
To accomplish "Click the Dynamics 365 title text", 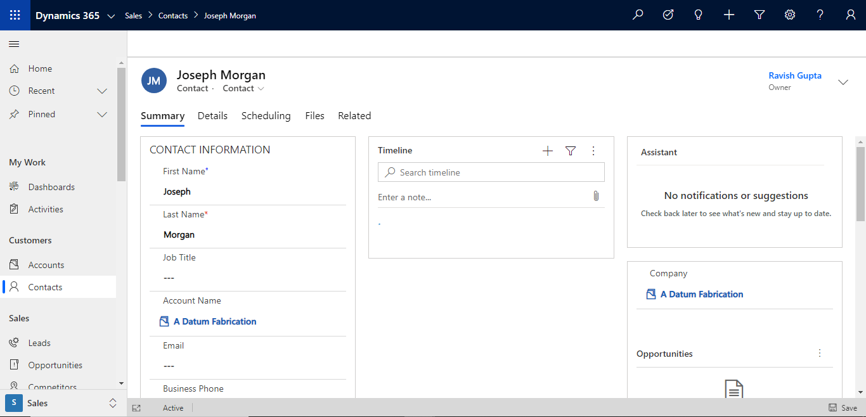I will tap(67, 16).
